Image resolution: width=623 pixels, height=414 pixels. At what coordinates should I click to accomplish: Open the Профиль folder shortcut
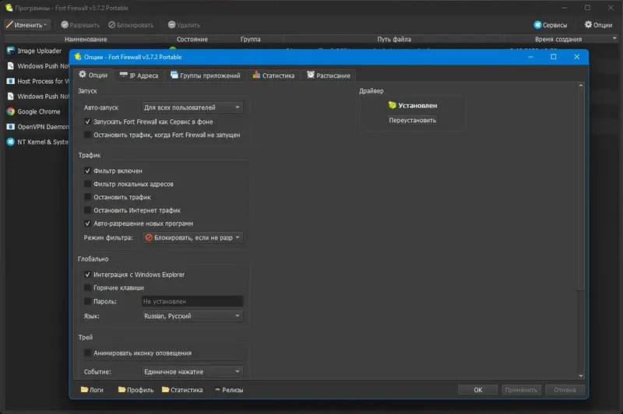pos(136,390)
